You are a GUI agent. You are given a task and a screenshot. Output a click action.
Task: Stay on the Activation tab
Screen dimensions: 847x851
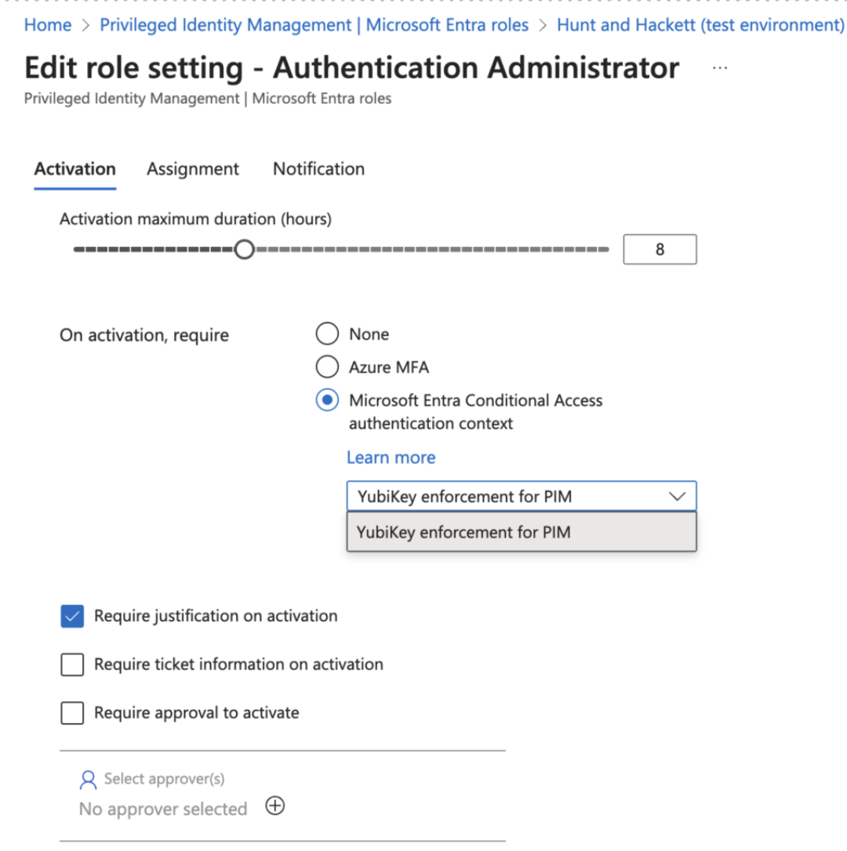tap(75, 168)
